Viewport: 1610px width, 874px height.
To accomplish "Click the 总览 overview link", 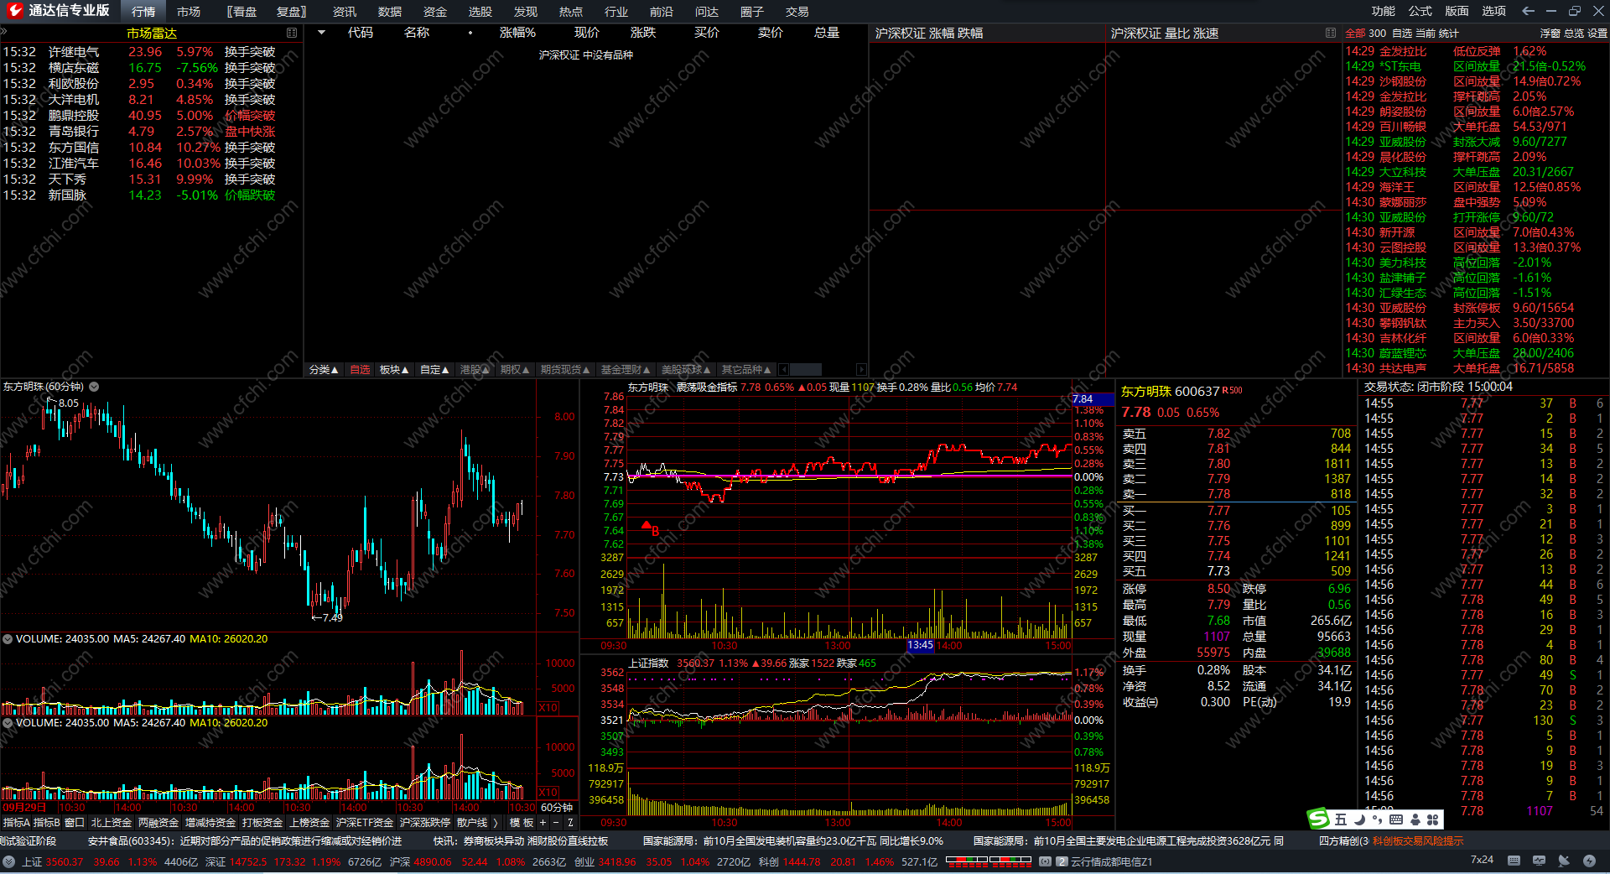I will 1574,34.
